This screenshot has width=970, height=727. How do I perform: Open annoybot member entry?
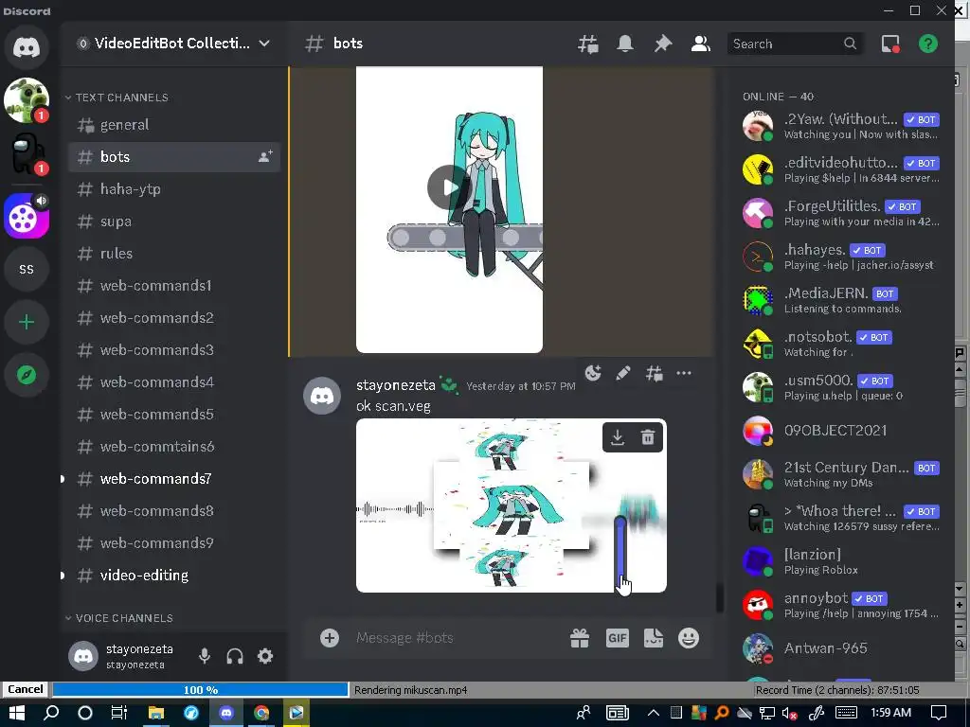point(841,605)
